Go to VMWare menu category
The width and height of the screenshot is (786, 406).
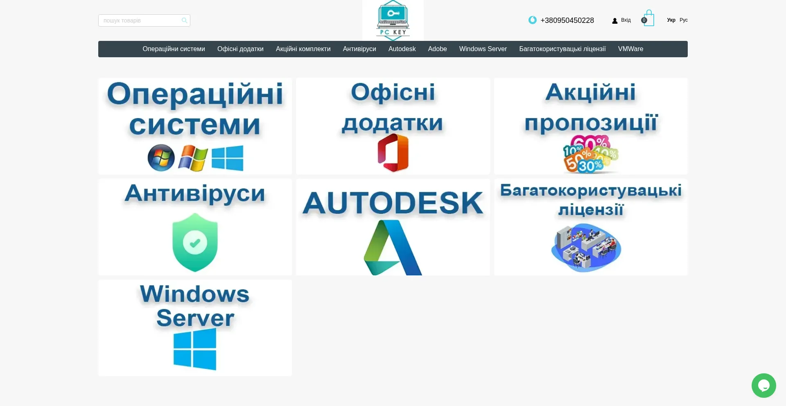point(630,49)
